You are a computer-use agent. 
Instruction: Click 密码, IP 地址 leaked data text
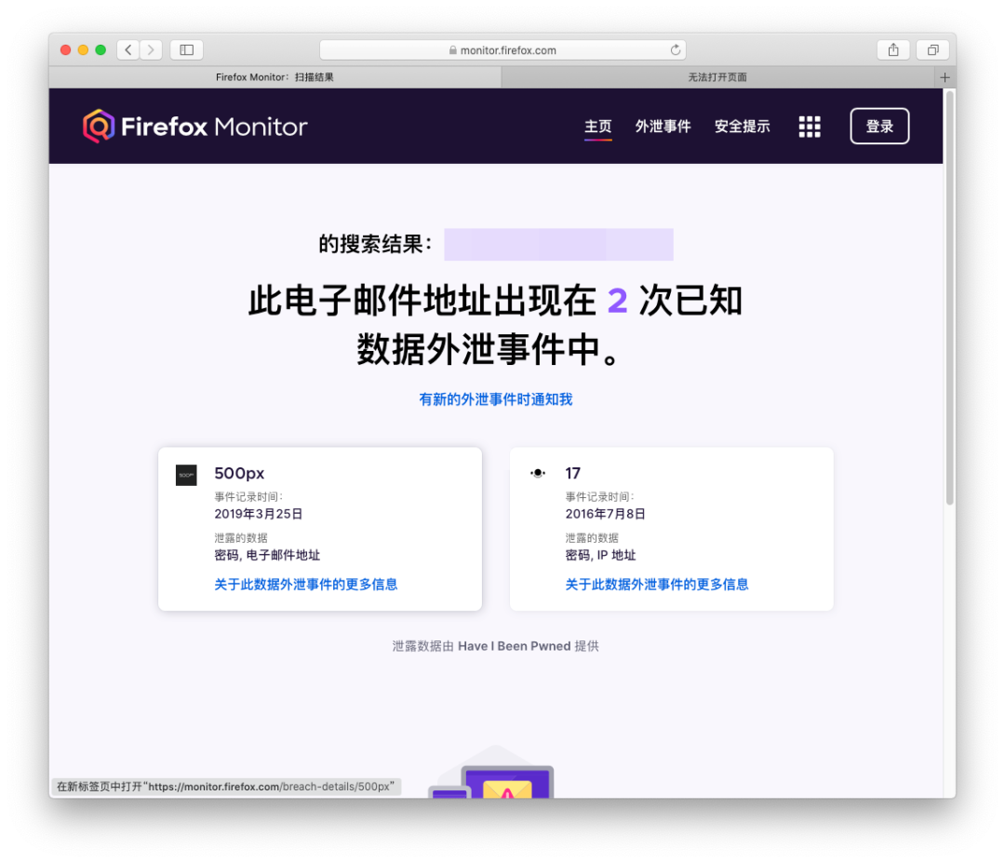click(x=600, y=555)
